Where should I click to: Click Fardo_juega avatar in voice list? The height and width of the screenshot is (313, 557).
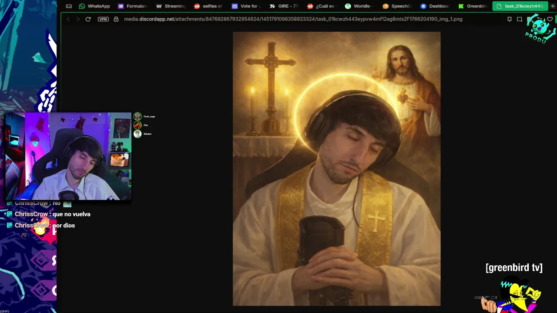138,117
